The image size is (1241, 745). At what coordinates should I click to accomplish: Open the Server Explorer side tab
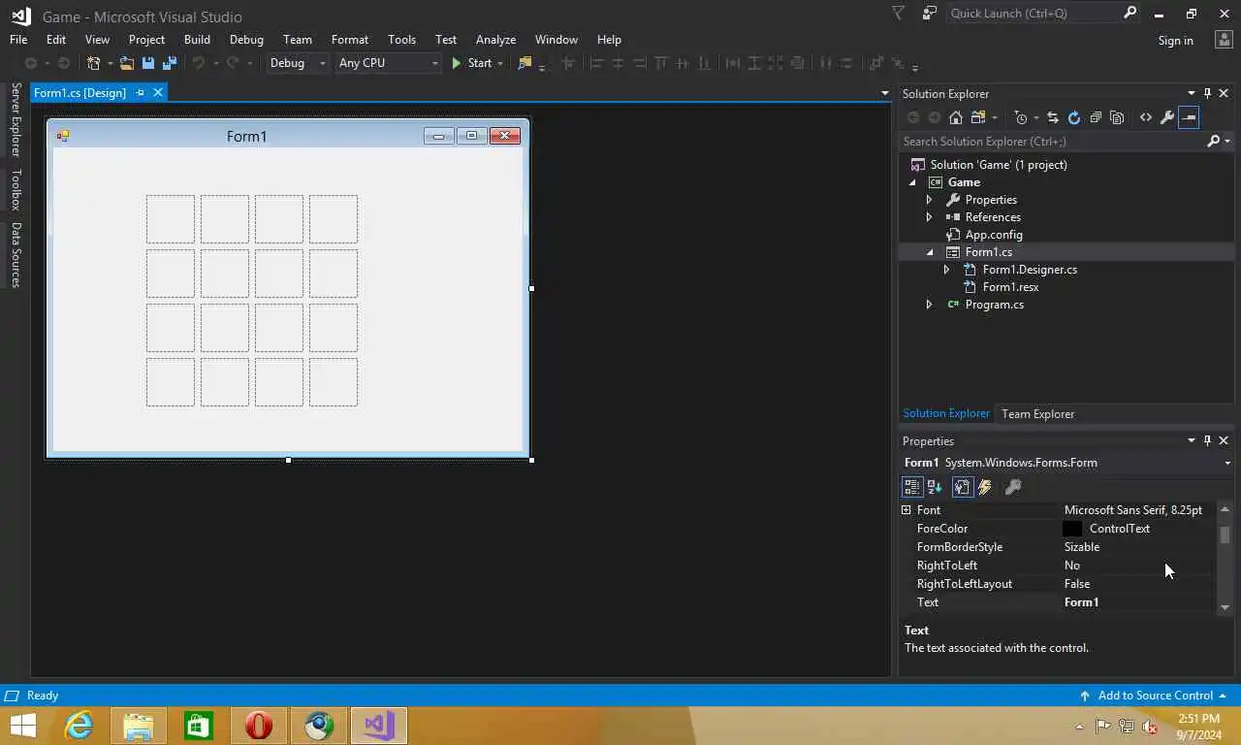[x=16, y=119]
